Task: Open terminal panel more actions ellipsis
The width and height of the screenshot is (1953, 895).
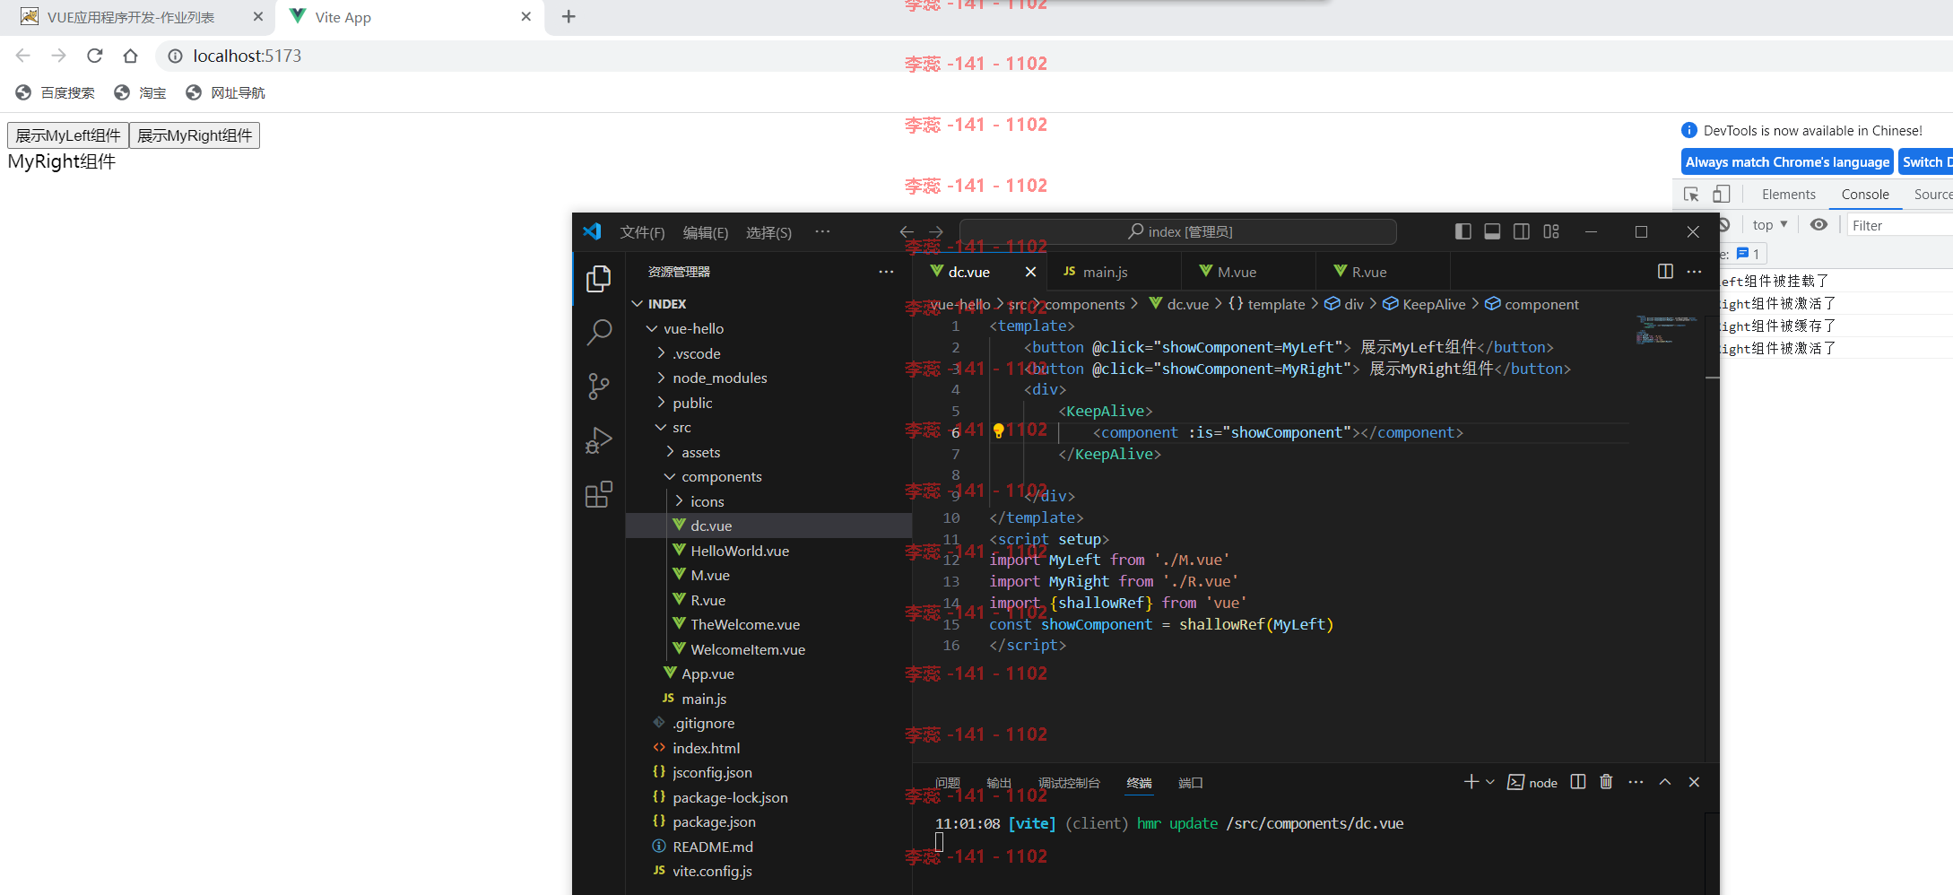Action: point(1636,782)
